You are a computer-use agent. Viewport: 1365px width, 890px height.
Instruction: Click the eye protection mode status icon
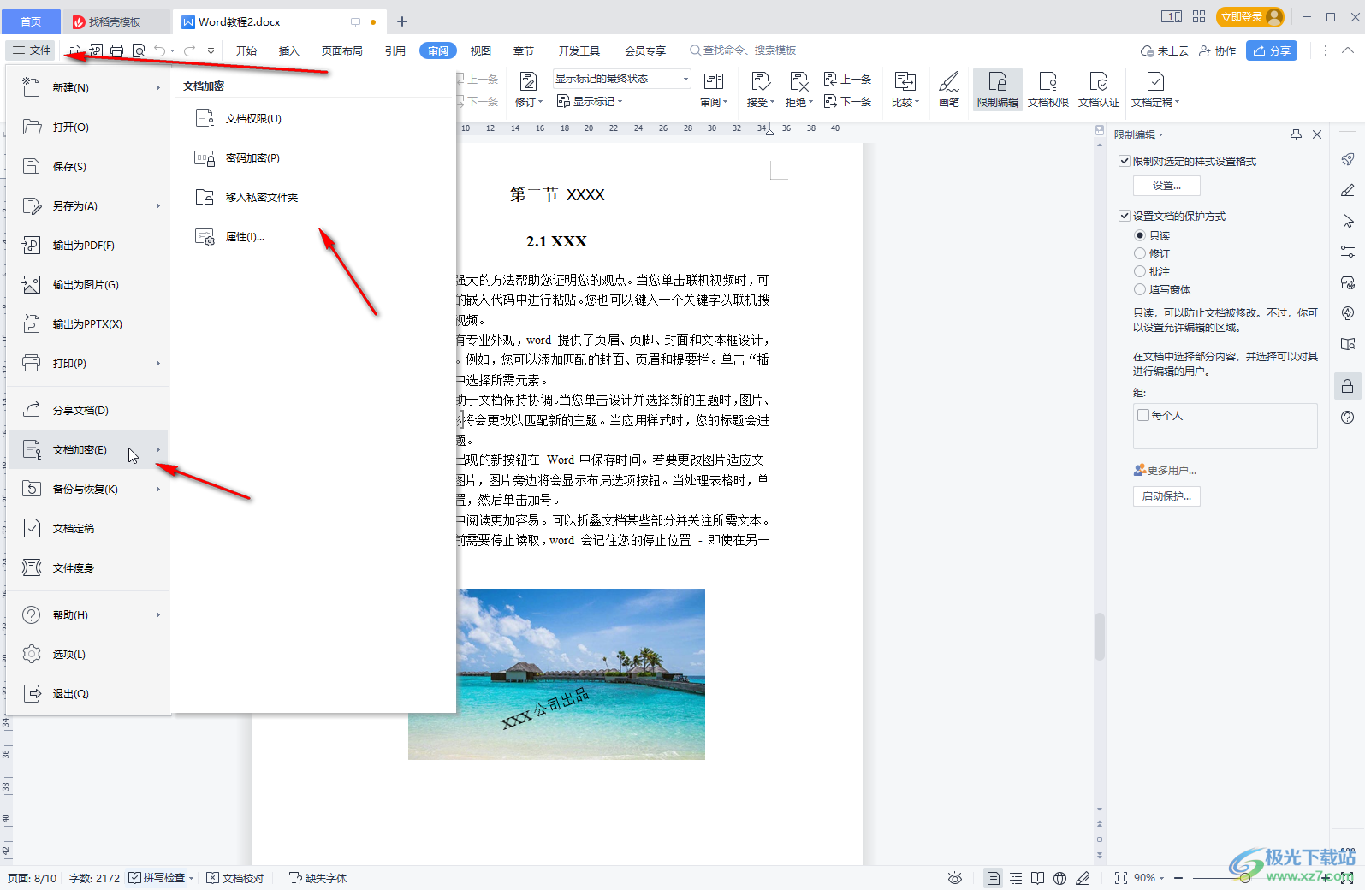click(x=955, y=878)
